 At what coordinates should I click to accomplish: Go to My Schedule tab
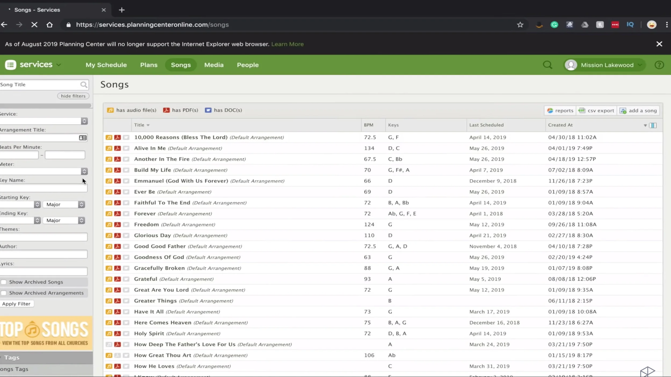(106, 65)
